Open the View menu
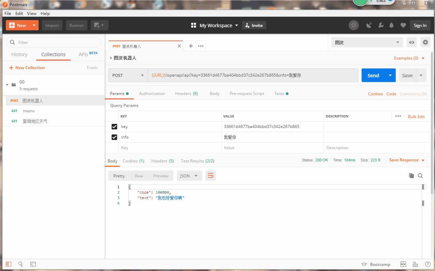435x271 pixels. tap(32, 14)
